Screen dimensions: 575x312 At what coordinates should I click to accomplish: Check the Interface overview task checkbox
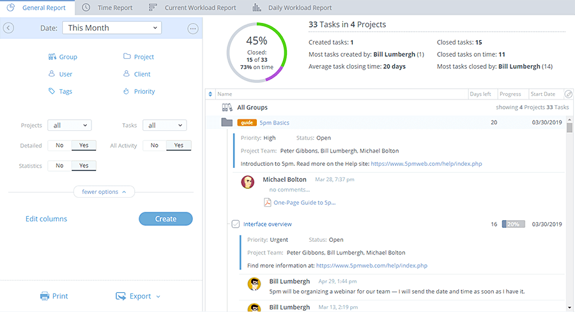point(235,224)
